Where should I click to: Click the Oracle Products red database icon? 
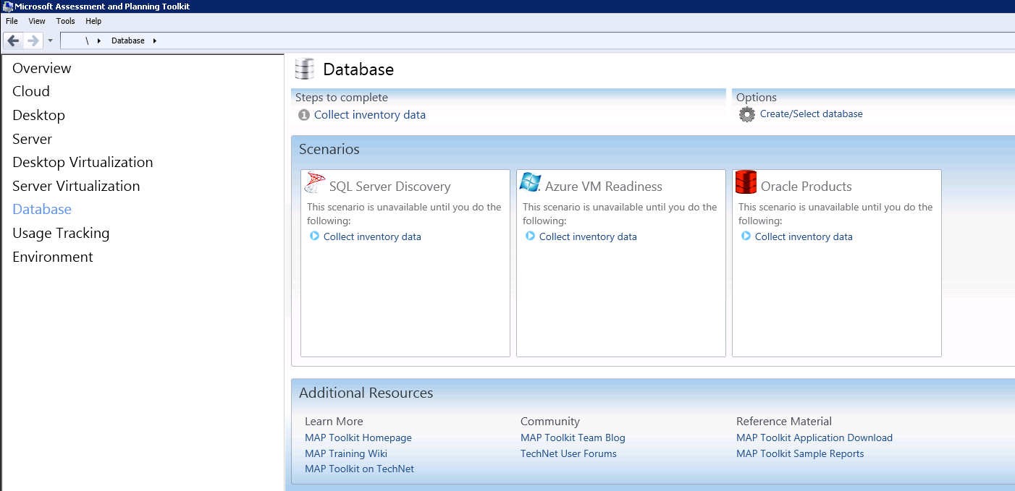tap(745, 182)
